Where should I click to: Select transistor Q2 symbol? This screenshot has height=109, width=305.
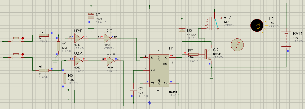[x=208, y=54]
